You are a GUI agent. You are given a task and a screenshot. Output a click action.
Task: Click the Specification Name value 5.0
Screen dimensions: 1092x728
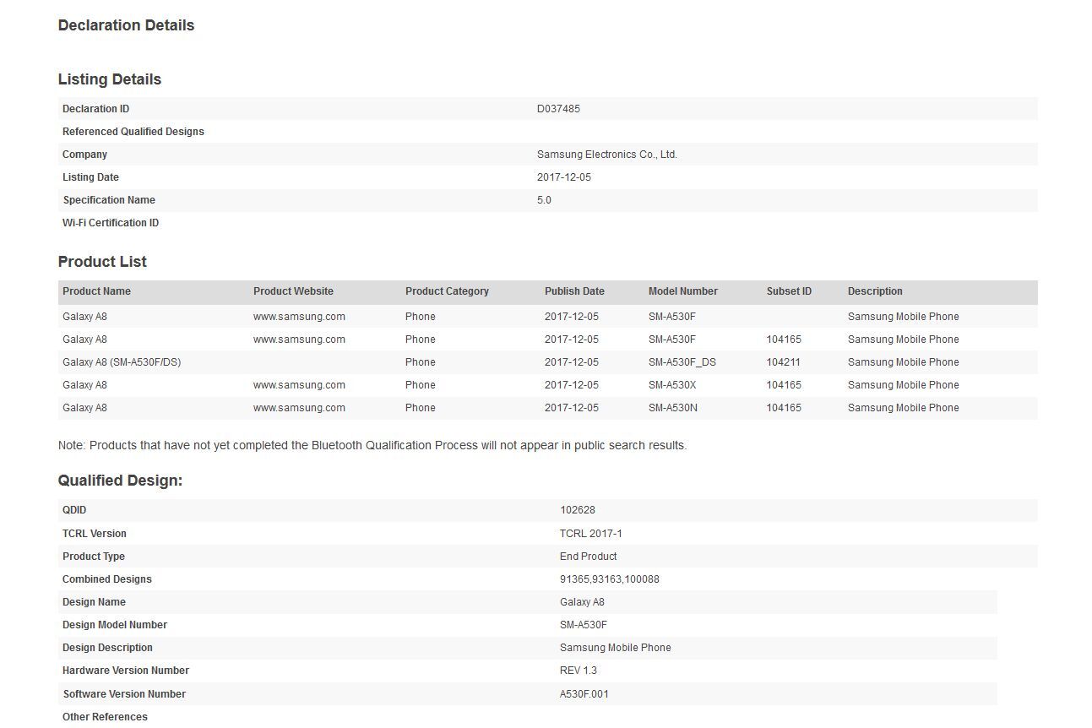(x=544, y=200)
